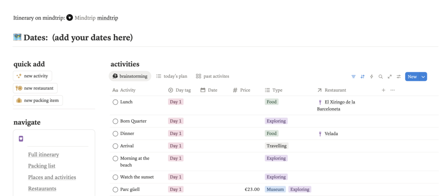Viewport: 440px width, 196px height.
Task: Open automations lightning bolt icon
Action: pyautogui.click(x=372, y=77)
